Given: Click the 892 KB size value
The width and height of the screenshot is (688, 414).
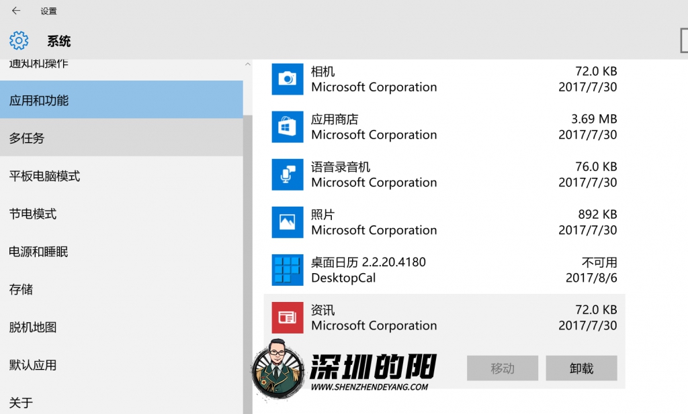Looking at the screenshot, I should (597, 214).
